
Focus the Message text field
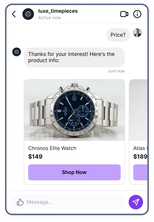(x=68, y=202)
